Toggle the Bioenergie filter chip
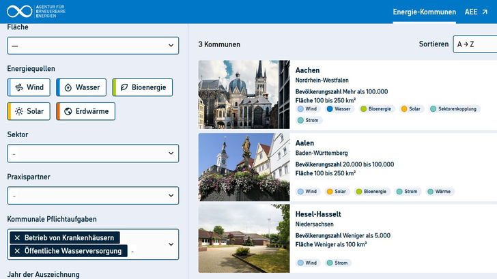497x279 pixels. 142,87
